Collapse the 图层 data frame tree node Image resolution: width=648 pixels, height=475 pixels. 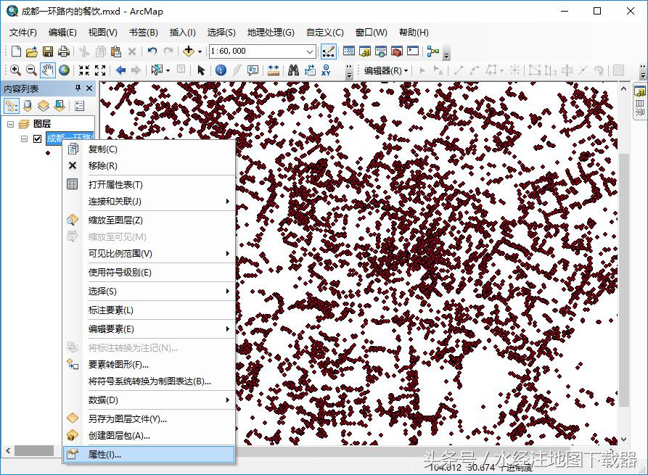pos(11,124)
